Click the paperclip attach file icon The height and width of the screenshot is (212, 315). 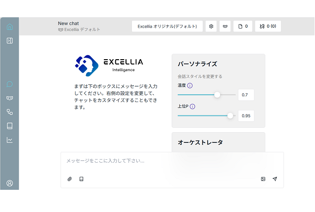pos(69,179)
